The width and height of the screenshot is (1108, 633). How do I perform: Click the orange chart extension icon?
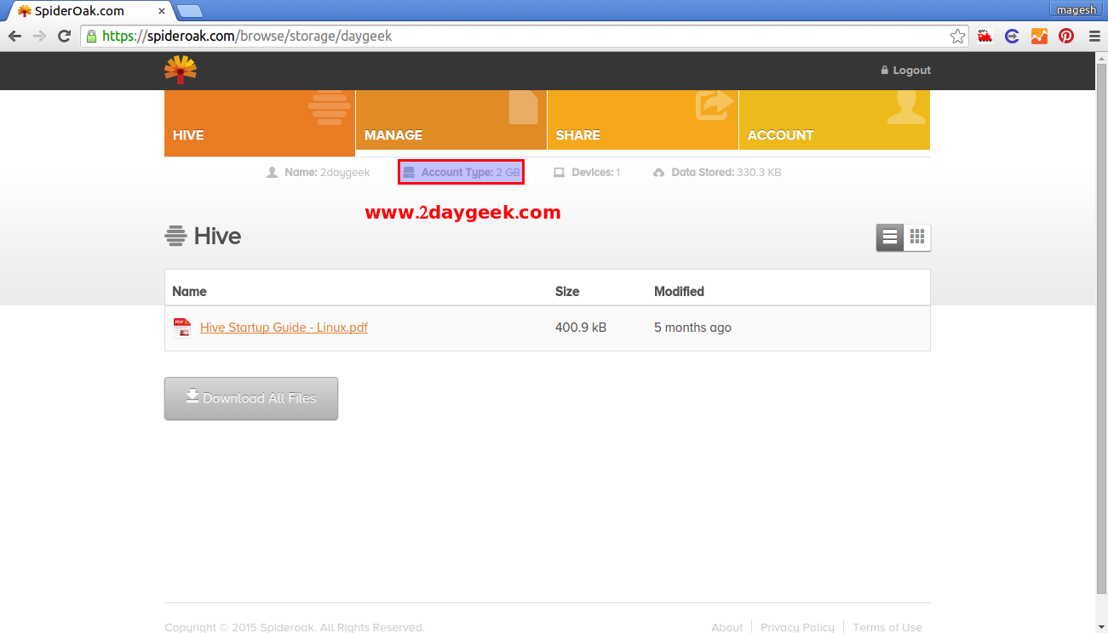pos(1039,36)
